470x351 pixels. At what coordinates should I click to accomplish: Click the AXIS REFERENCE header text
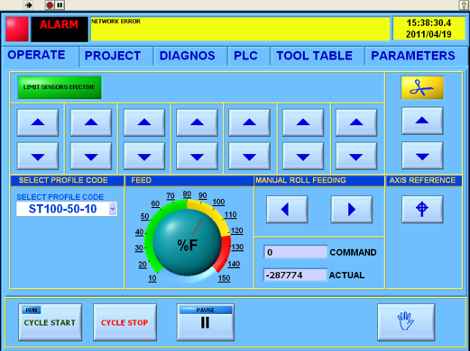coord(422,180)
